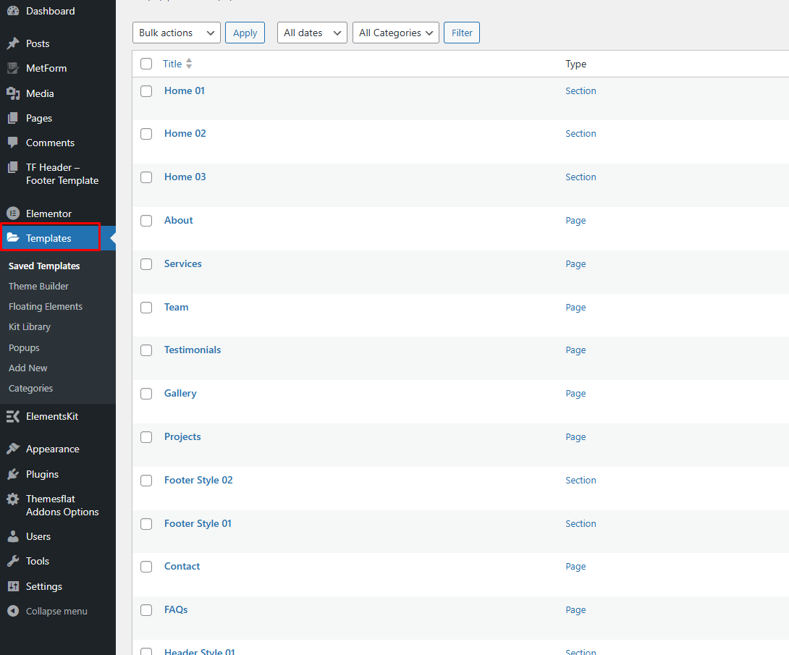Open the All Categories dropdown
The width and height of the screenshot is (789, 655).
point(395,33)
